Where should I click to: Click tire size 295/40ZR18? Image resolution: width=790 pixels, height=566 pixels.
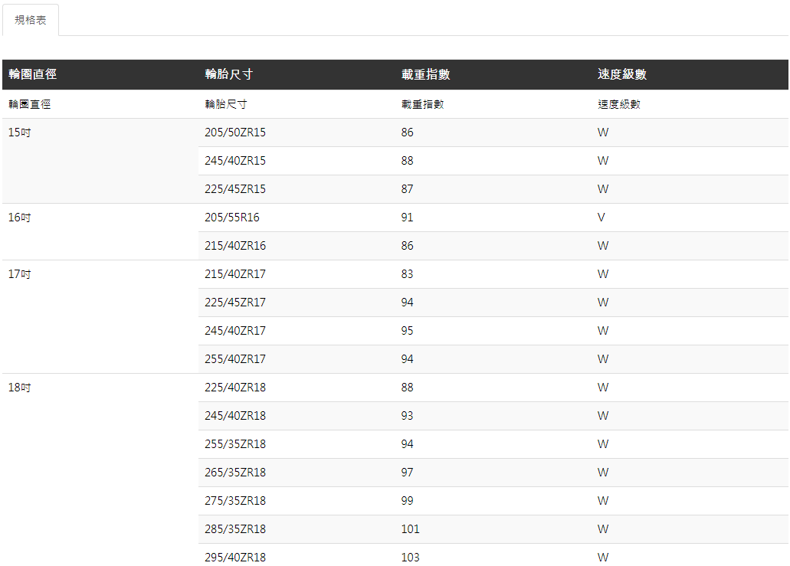click(235, 558)
